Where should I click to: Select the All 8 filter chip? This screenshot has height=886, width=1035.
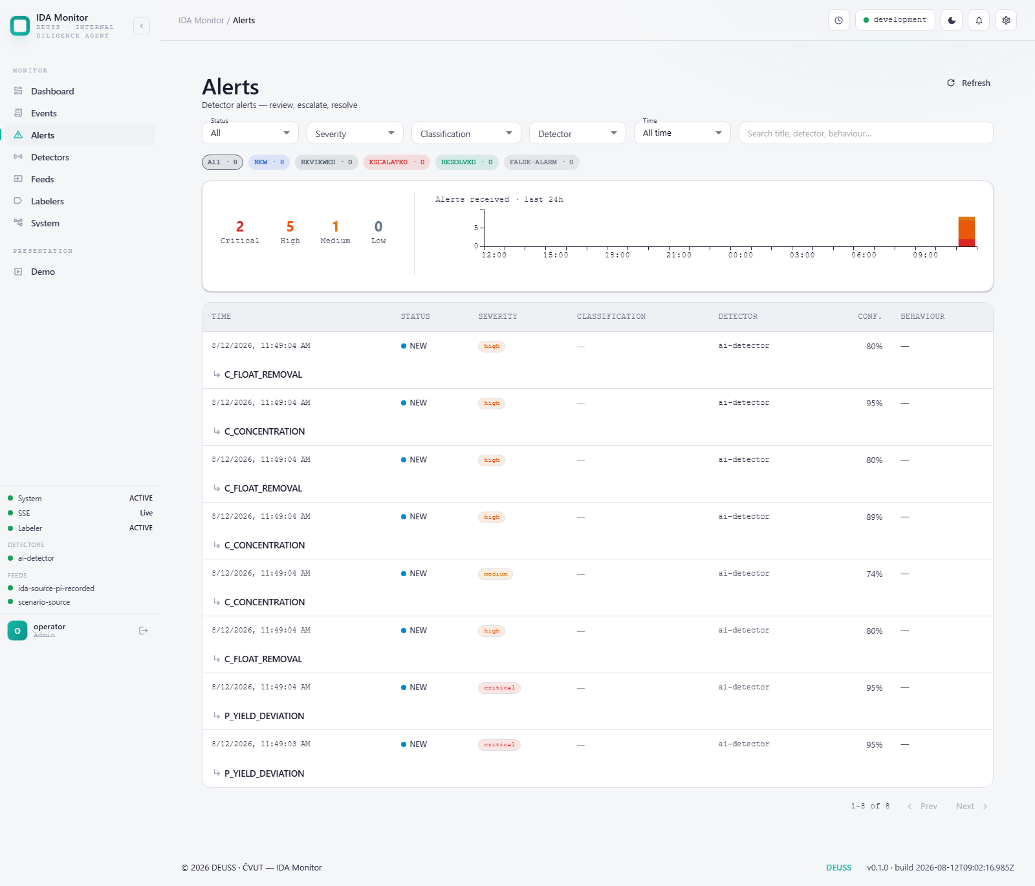[x=223, y=162]
